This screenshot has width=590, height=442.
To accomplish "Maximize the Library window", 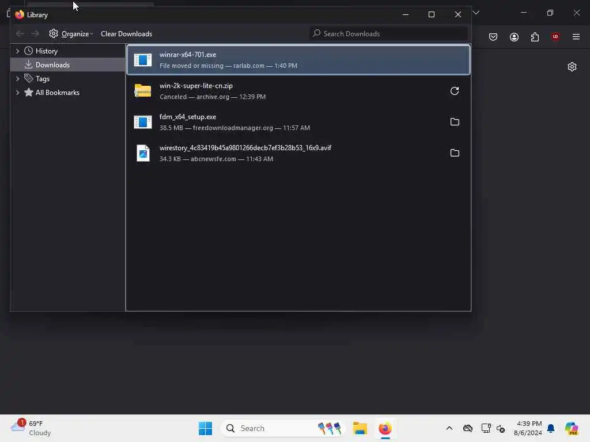I will click(431, 14).
